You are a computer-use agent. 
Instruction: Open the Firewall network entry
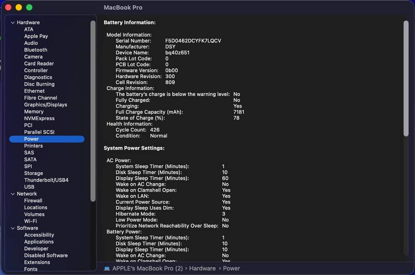coord(33,201)
